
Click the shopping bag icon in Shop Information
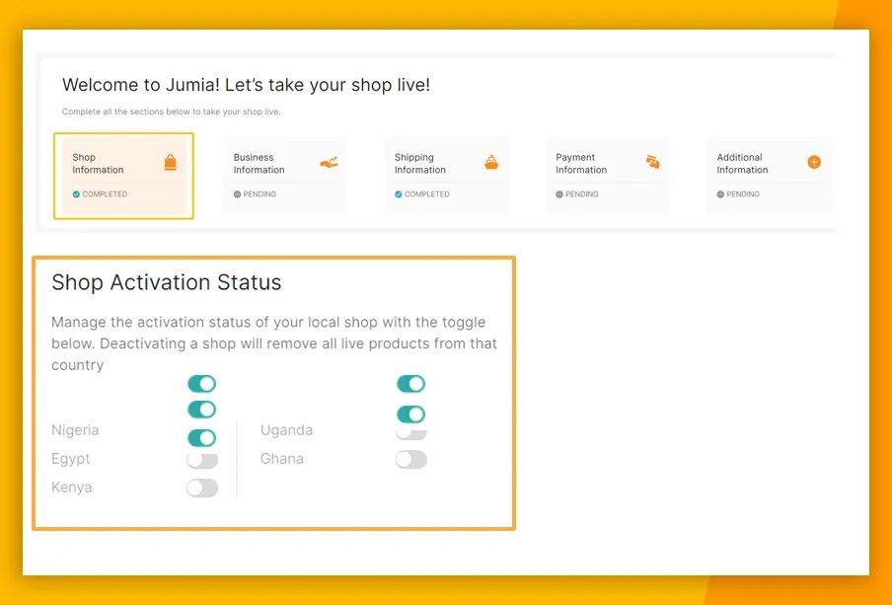(170, 163)
